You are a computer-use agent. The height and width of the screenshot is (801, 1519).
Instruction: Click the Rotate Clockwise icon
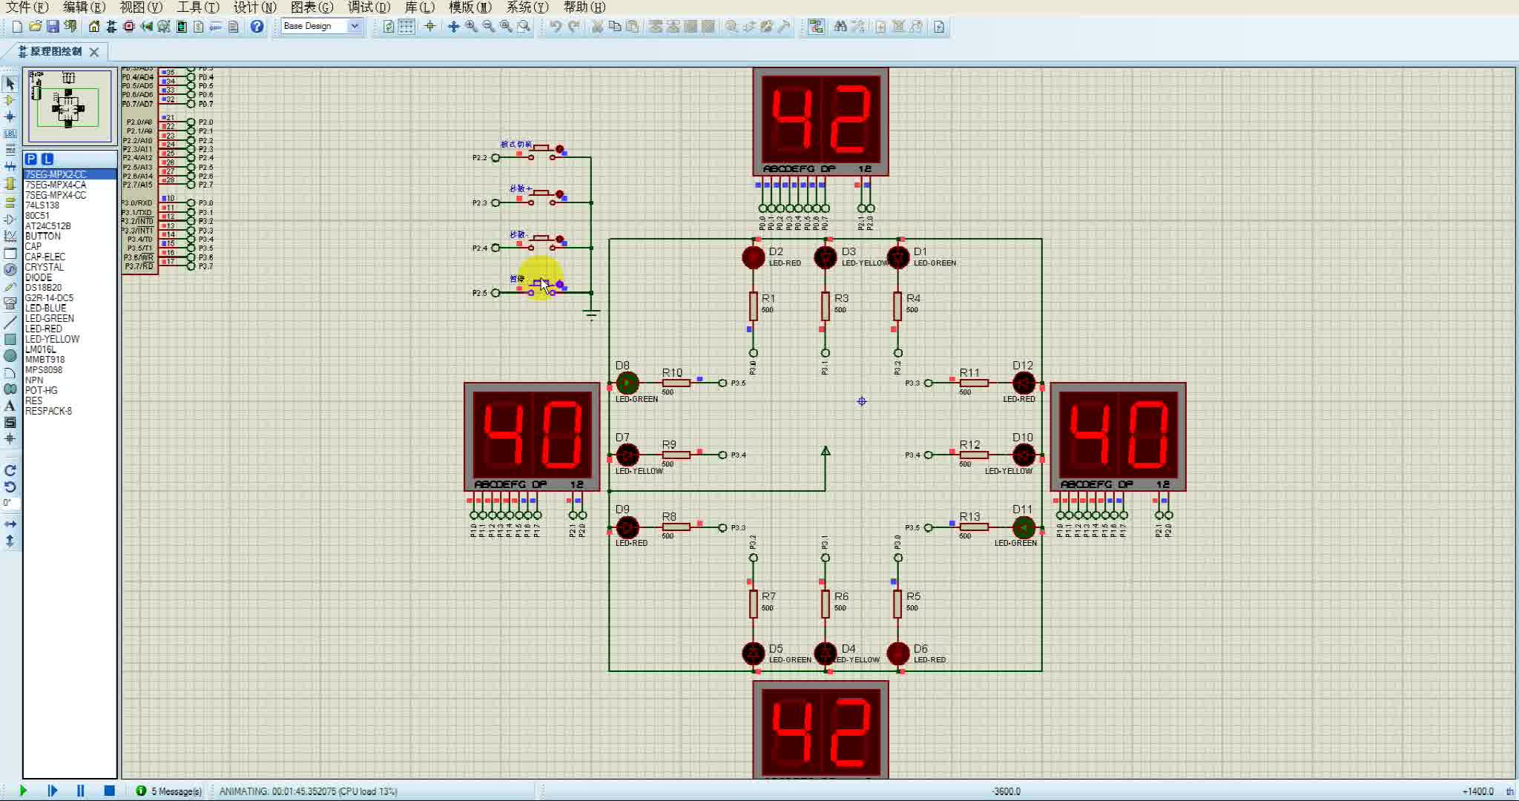(x=10, y=470)
